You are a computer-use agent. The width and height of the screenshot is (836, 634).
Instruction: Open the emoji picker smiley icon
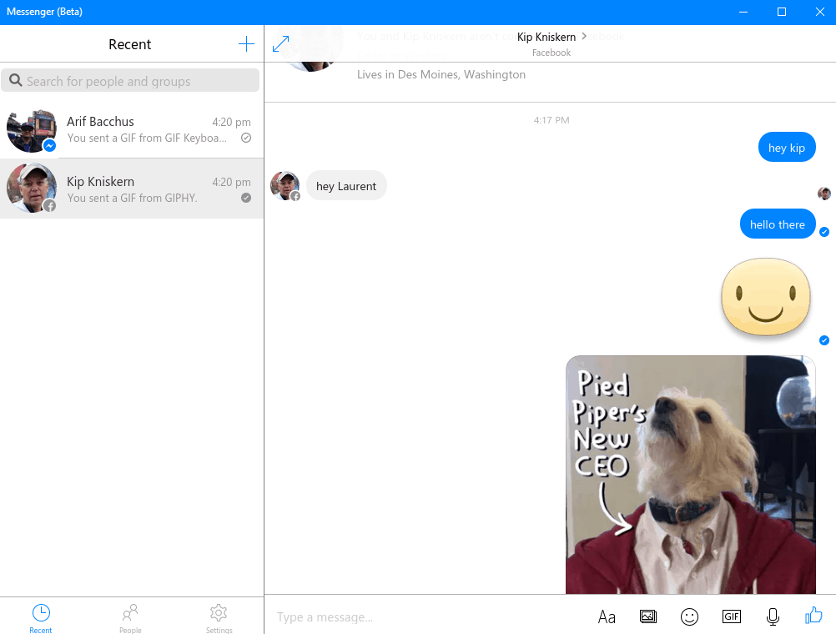pyautogui.click(x=689, y=616)
